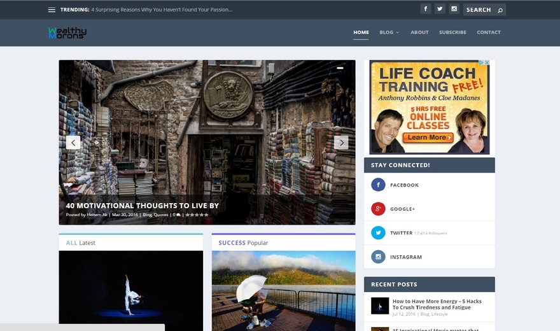
Task: Click the Mar 30, 2016 date text
Action: coord(125,215)
